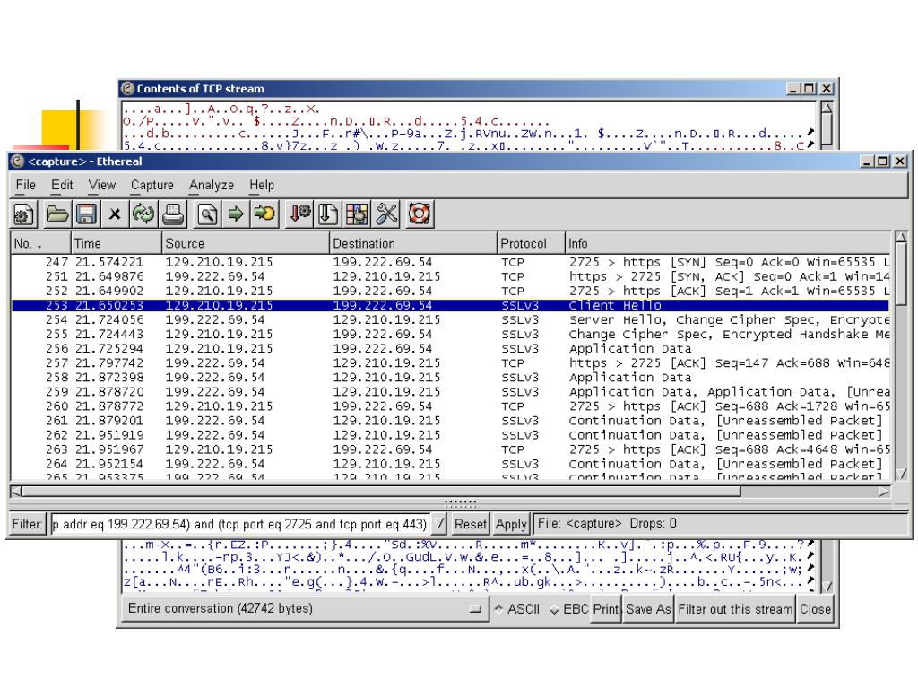Screen dimensions: 918x689
Task: Reload the capture with the green arrows icon
Action: [x=143, y=214]
